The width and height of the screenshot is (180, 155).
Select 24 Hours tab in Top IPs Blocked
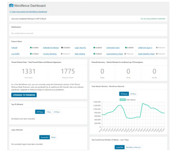click(40, 112)
